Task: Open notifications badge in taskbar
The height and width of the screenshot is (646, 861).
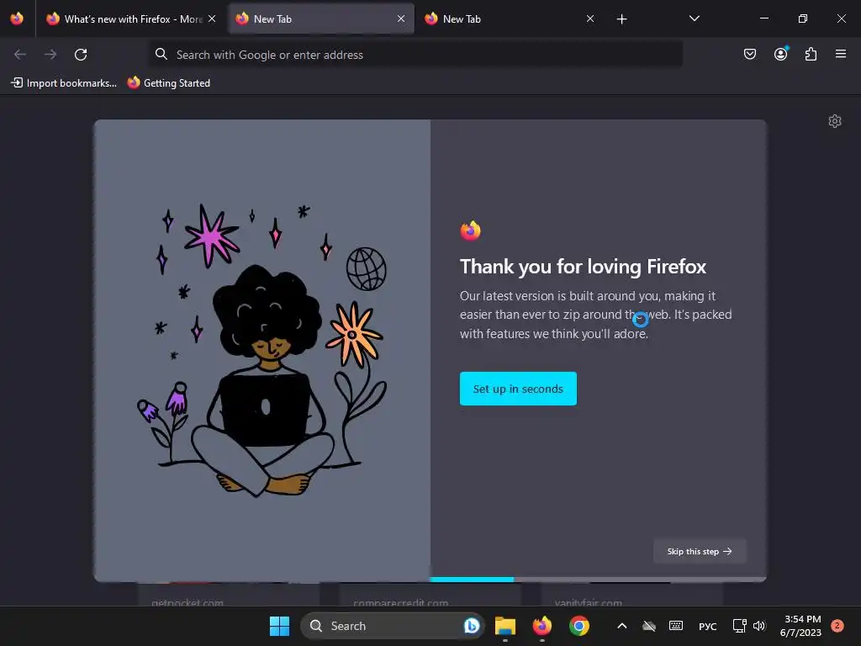Action: pos(837,625)
